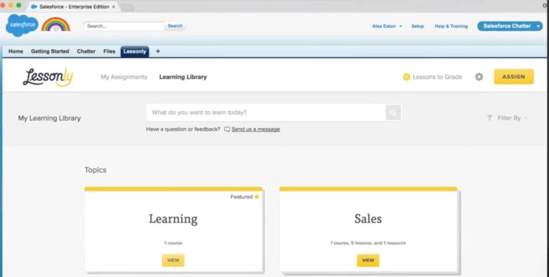Open a new browser tab
This screenshot has width=549, height=277.
[x=127, y=7]
